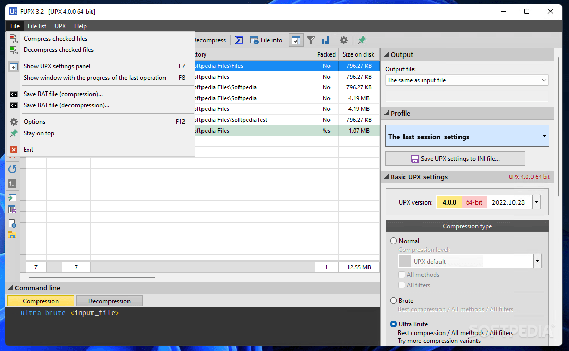Select the Normal compression radio button
Screen dimensions: 569x351
[393, 241]
